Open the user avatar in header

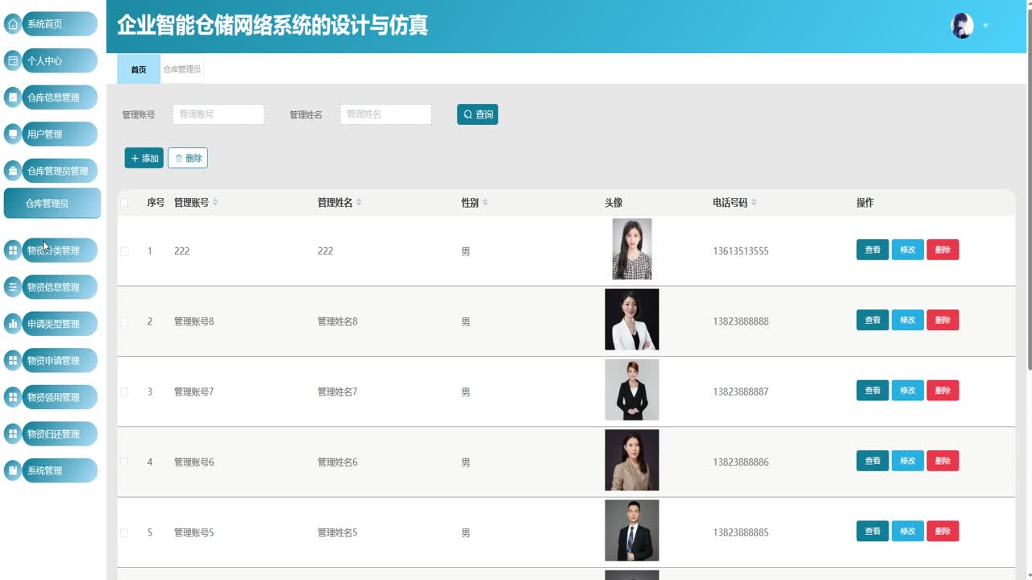962,26
